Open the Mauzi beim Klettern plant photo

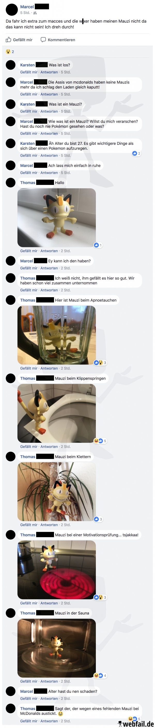pos(57,492)
